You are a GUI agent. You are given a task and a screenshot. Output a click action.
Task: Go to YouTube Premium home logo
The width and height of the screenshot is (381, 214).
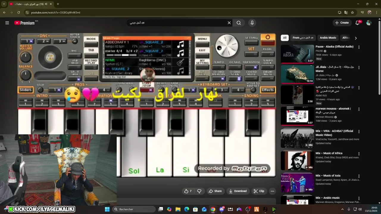24,23
